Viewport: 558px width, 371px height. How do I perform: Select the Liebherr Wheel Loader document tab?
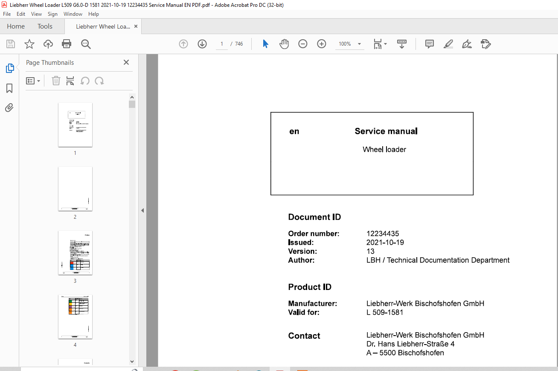103,26
